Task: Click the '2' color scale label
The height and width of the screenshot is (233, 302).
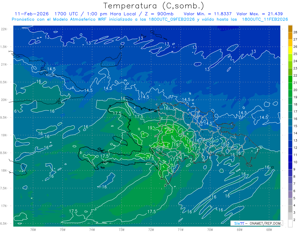Action: point(294,220)
